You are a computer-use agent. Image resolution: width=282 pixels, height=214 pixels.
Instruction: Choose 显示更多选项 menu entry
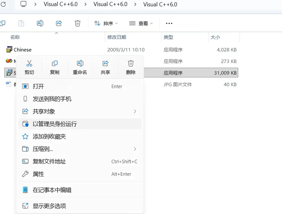pos(80,206)
